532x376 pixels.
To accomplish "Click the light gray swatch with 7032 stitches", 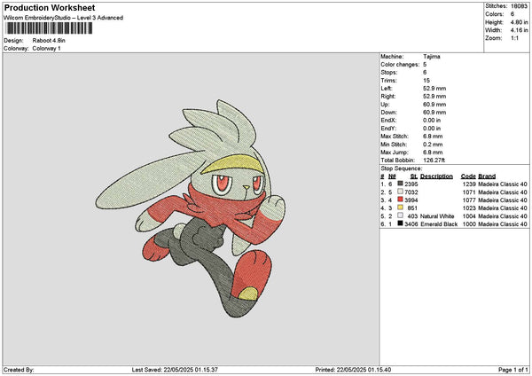I will pyautogui.click(x=401, y=192).
